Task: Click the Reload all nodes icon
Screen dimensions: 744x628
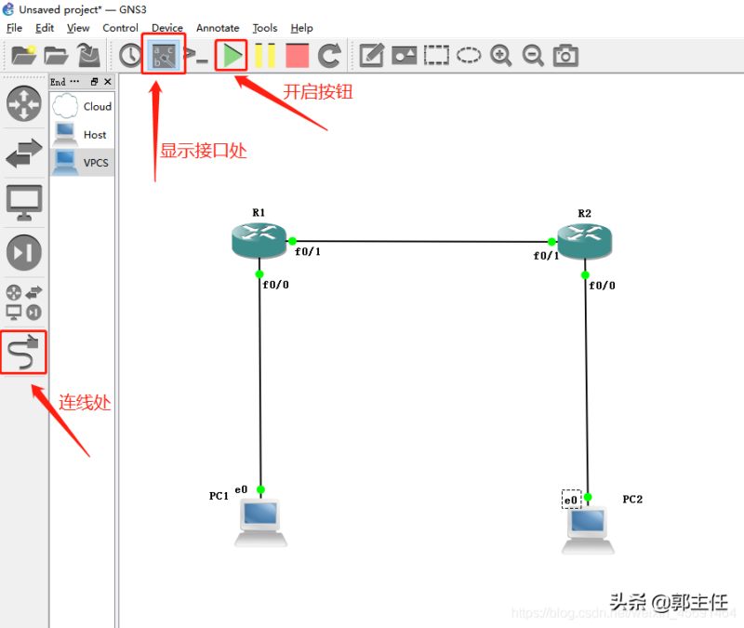Action: (329, 56)
